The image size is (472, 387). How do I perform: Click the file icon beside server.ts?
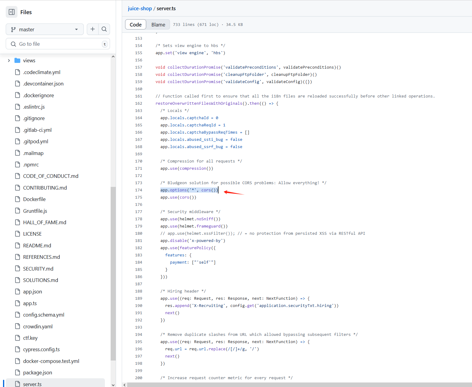point(17,384)
